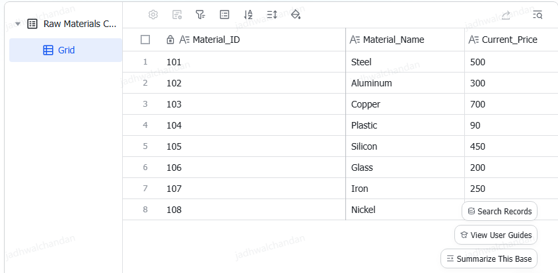Screen dimensions: 558x273
Task: Click the View User Guides button
Action: pyautogui.click(x=496, y=235)
